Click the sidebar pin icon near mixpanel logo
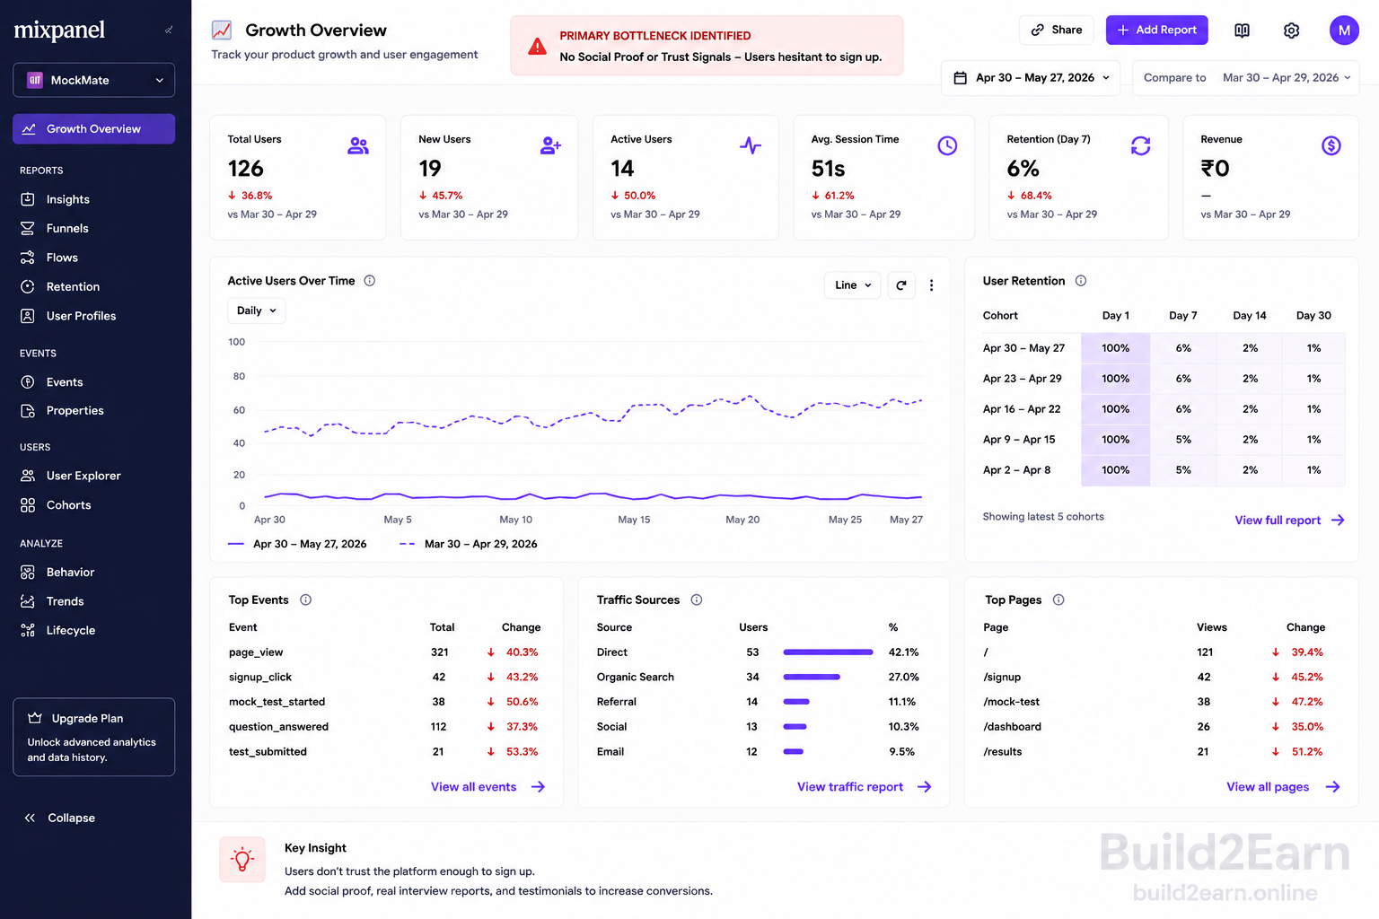Screen dimensions: 1379x919 (169, 31)
